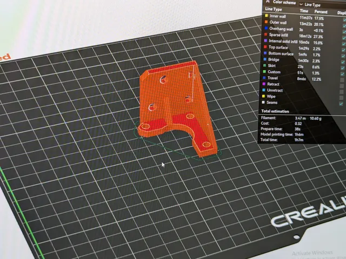Click the Travel time '8m6s'
The image size is (346, 259).
(x=302, y=79)
